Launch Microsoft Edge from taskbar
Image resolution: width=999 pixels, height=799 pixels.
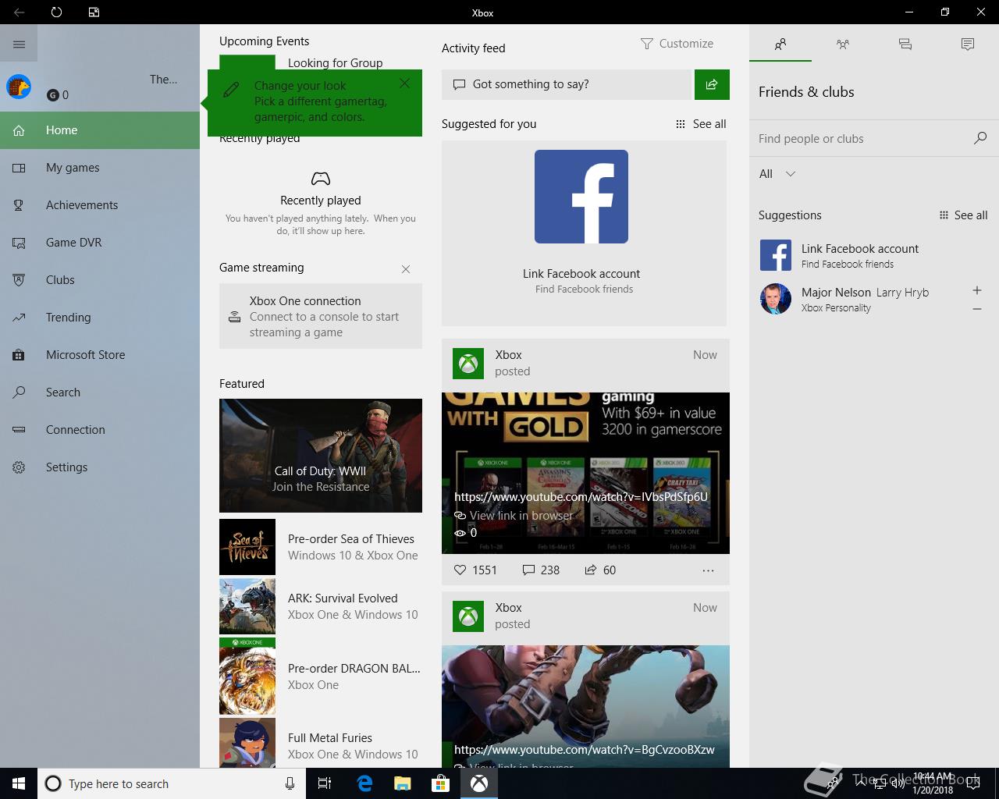364,783
